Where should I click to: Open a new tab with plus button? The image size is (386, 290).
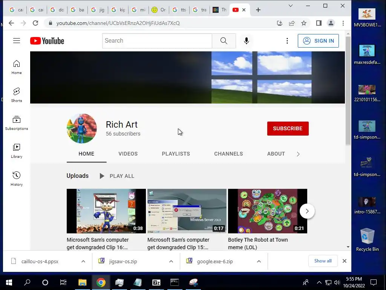pos(258,10)
